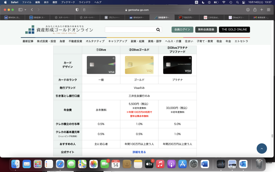Image resolution: width=275 pixels, height=172 pixels.
Task: Go back with the Safari back arrow
Action: click(32, 10)
